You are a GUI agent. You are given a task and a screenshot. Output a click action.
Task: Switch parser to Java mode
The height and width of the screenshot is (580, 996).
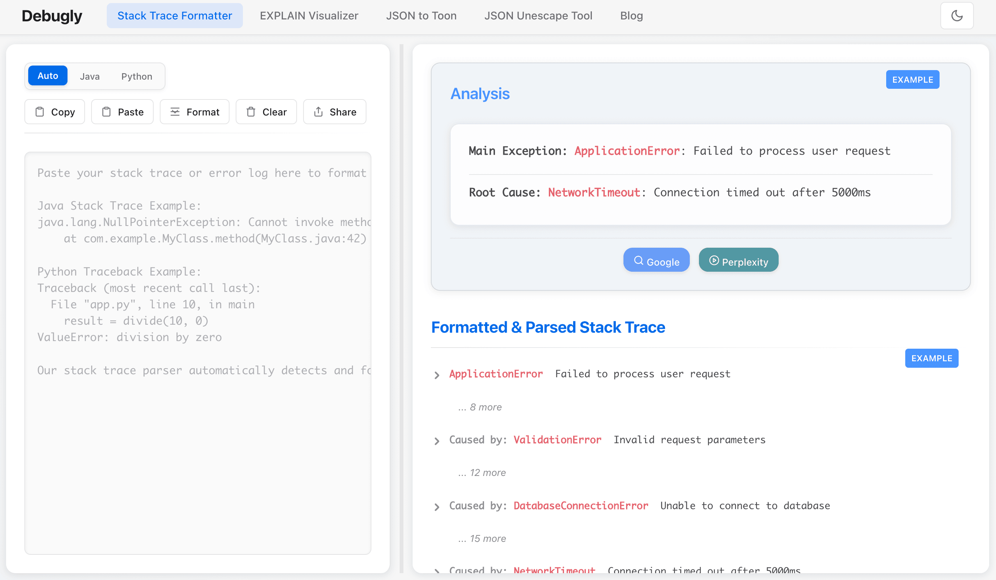coord(89,76)
